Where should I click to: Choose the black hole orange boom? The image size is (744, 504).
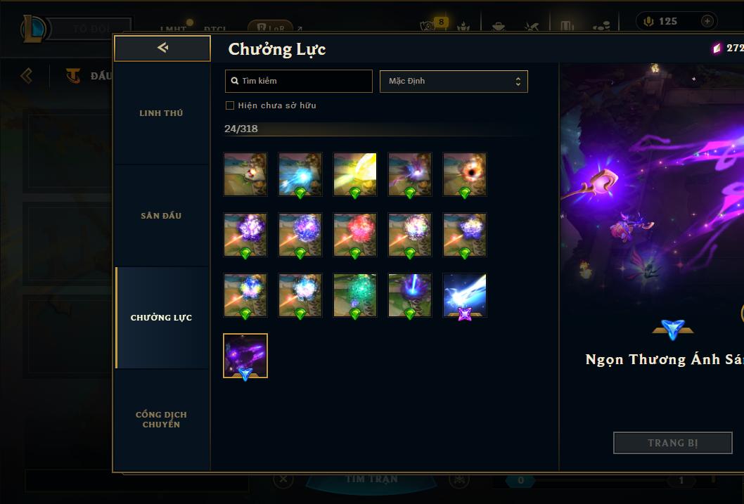[465, 174]
